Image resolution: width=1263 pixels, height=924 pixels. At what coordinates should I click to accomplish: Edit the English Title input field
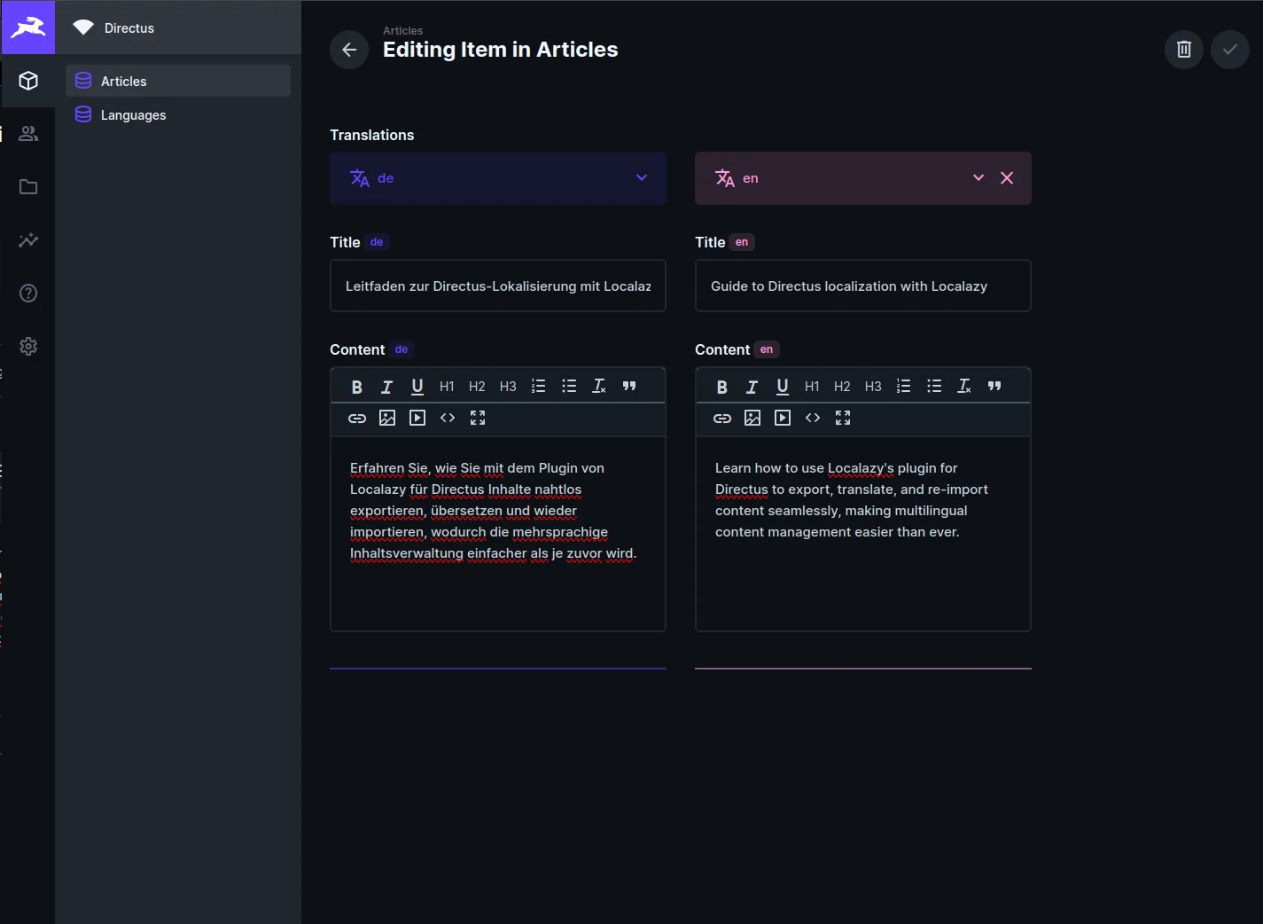[863, 286]
